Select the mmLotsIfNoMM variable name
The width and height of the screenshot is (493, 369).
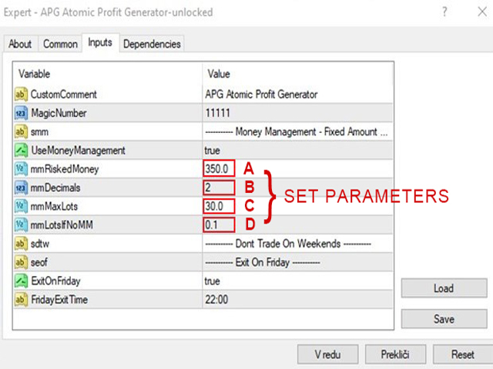pos(62,225)
